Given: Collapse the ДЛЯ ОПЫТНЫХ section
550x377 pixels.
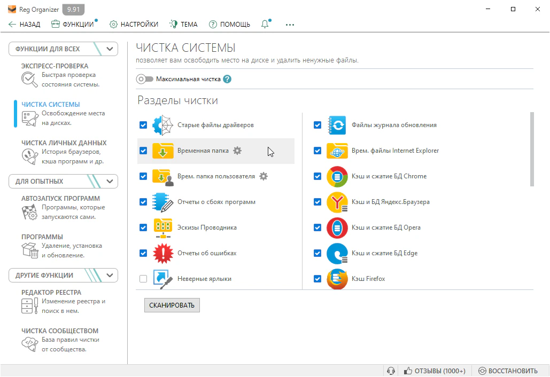Looking at the screenshot, I should (x=110, y=182).
